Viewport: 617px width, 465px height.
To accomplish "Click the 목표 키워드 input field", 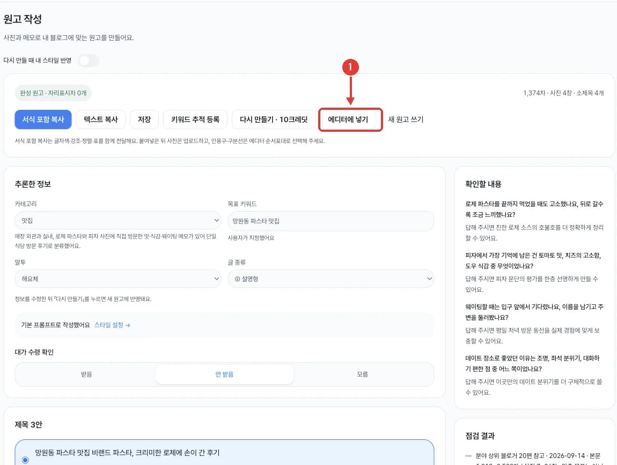I will click(331, 221).
